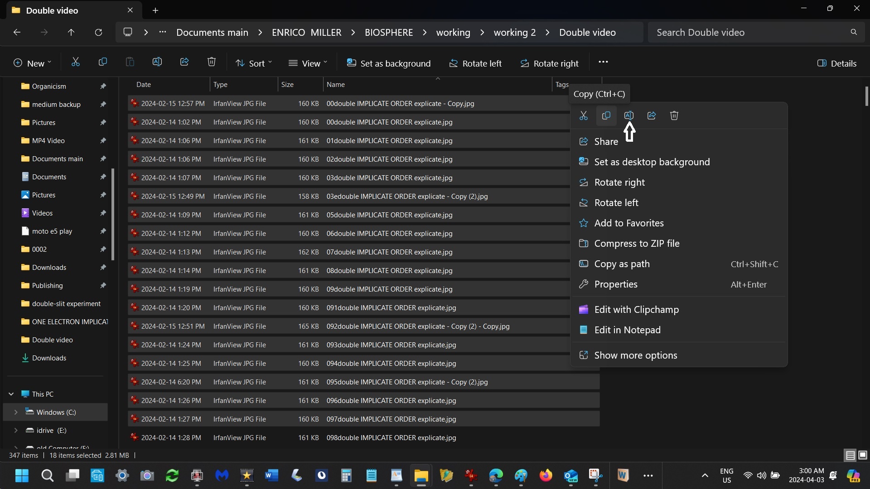The height and width of the screenshot is (489, 870).
Task: Switch to details view using the status bar toggle
Action: click(x=850, y=455)
